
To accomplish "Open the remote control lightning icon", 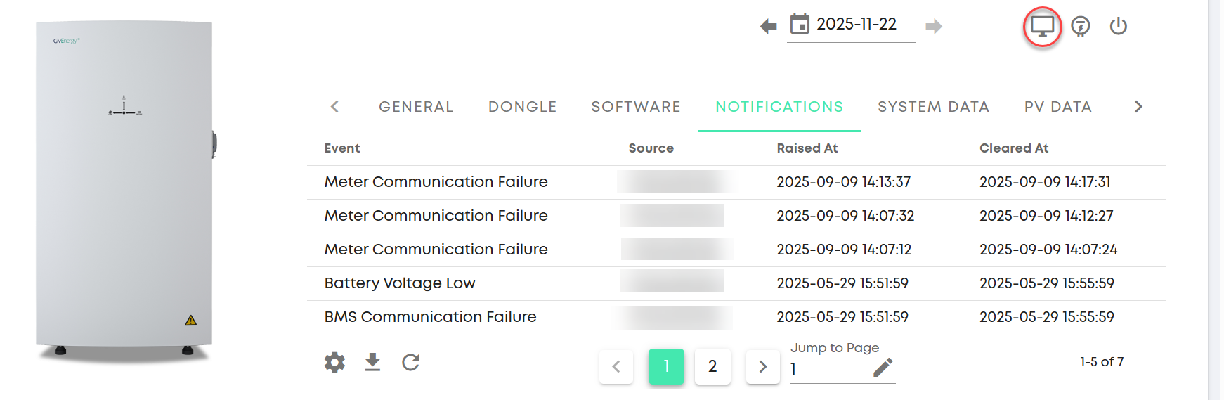I will point(1081,27).
